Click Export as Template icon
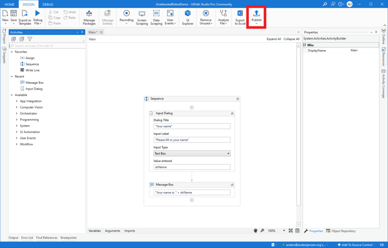This screenshot has width=388, height=248. click(25, 13)
